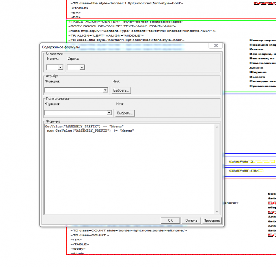
Task: Cancel with the Отмена button
Action: [191, 221]
